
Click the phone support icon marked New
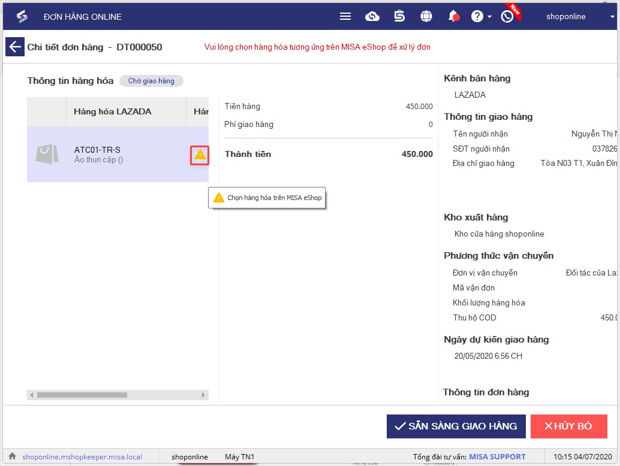pyautogui.click(x=507, y=16)
